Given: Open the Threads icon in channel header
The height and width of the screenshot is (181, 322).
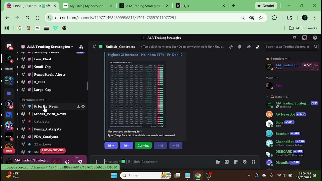Looking at the screenshot, I should click(x=230, y=47).
